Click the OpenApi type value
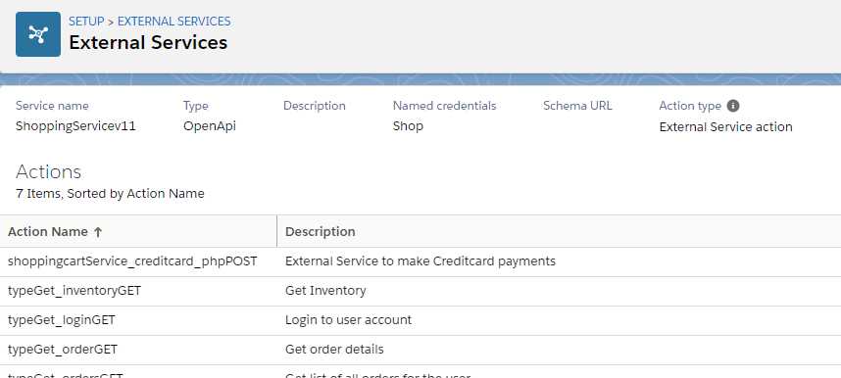 (210, 126)
